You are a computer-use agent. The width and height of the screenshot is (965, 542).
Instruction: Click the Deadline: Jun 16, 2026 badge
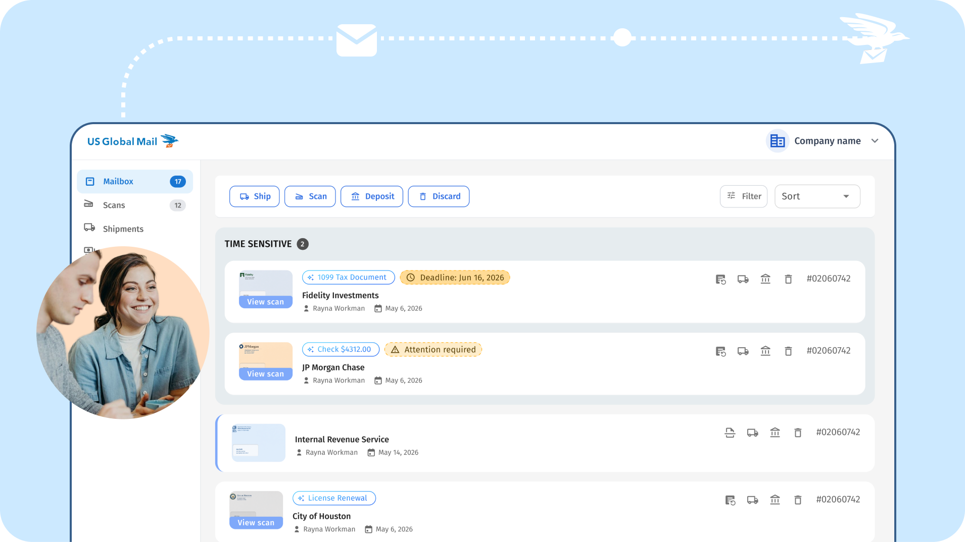455,277
